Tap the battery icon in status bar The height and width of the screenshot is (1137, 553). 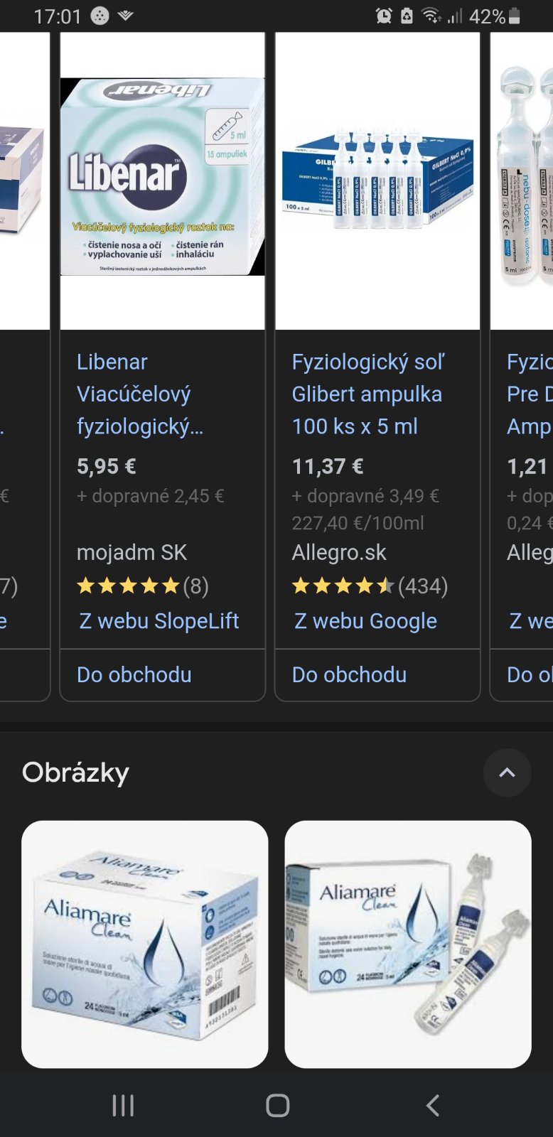[515, 16]
